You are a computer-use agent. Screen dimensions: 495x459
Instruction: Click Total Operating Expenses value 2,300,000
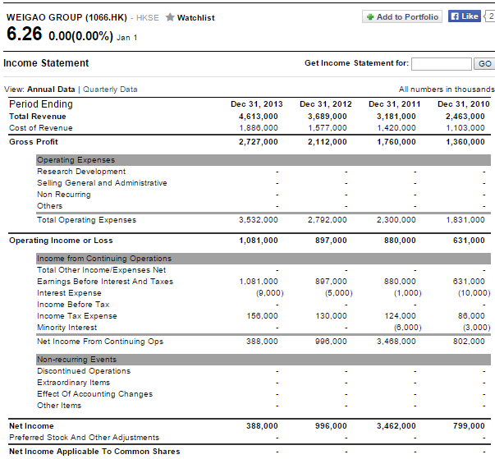[x=396, y=220]
